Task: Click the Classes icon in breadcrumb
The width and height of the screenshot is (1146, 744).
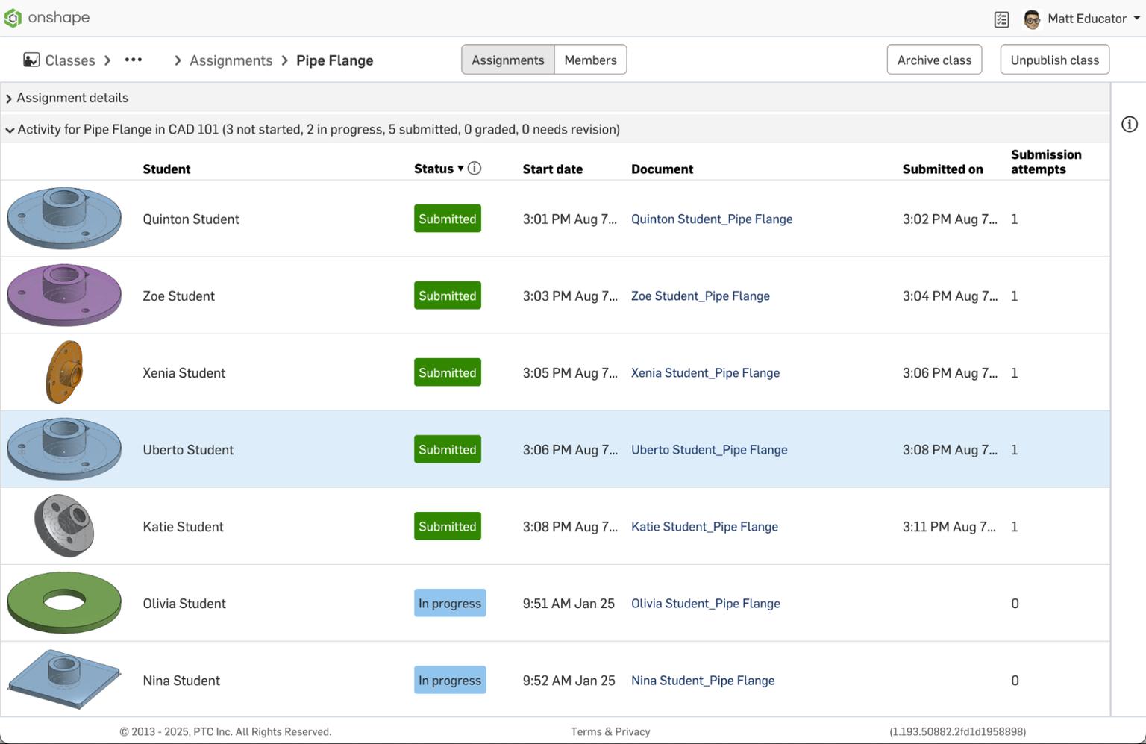Action: (x=31, y=60)
